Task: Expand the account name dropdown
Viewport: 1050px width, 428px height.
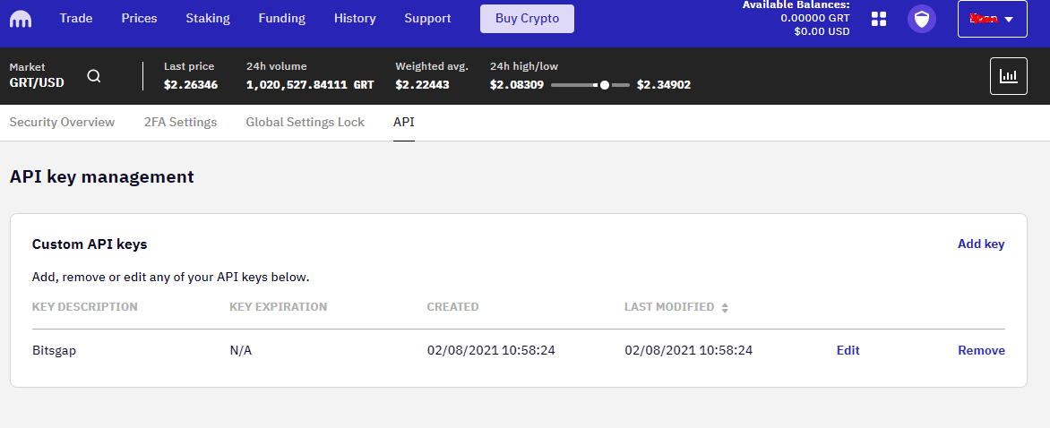Action: coord(992,19)
